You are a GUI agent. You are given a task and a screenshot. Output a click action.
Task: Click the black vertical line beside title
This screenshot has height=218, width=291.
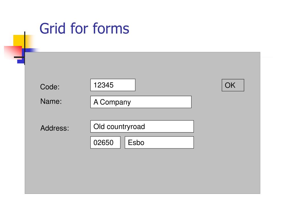tap(24, 48)
